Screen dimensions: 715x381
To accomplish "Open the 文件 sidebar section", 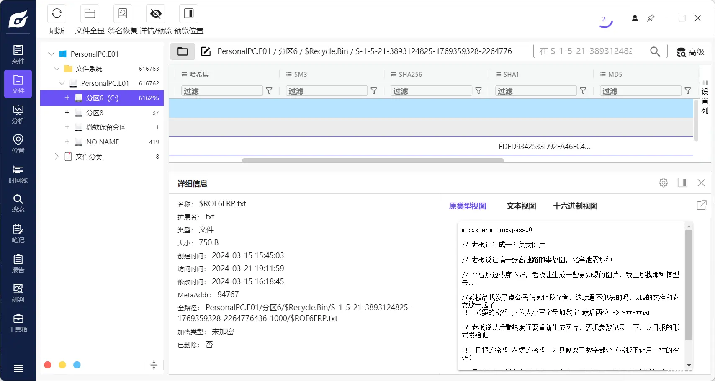I will coord(18,84).
